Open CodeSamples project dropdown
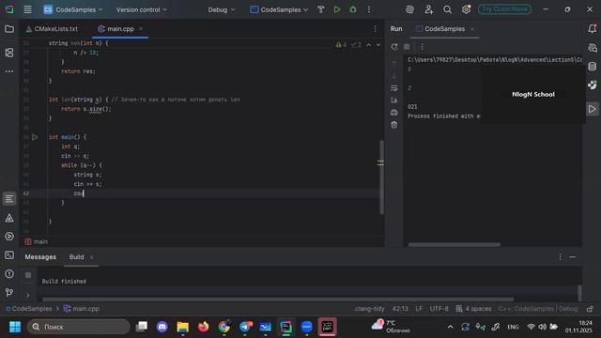 click(x=73, y=9)
